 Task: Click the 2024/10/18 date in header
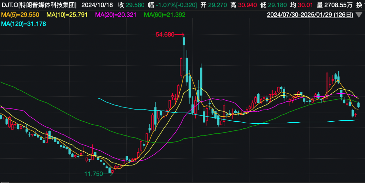(97, 5)
